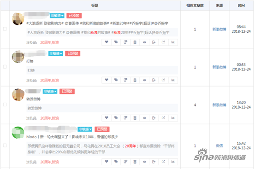Open 非敏感 dropdown on the 打榜 post

56,53
